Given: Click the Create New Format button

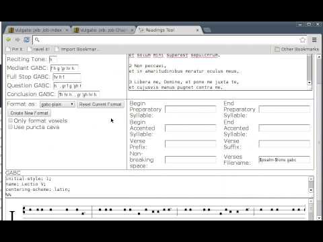Looking at the screenshot, I should (x=30, y=113).
